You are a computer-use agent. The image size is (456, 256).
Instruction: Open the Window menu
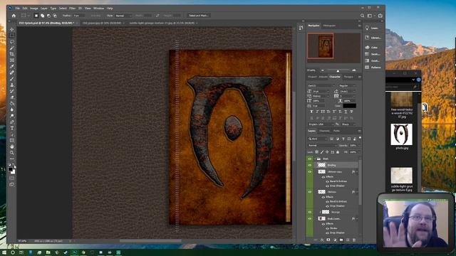98,8
